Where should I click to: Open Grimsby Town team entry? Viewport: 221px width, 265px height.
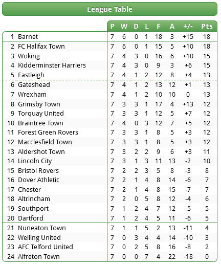pos(39,104)
